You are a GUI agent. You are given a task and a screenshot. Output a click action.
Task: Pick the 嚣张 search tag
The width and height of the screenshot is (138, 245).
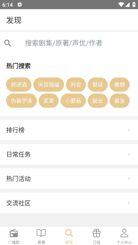point(119,101)
